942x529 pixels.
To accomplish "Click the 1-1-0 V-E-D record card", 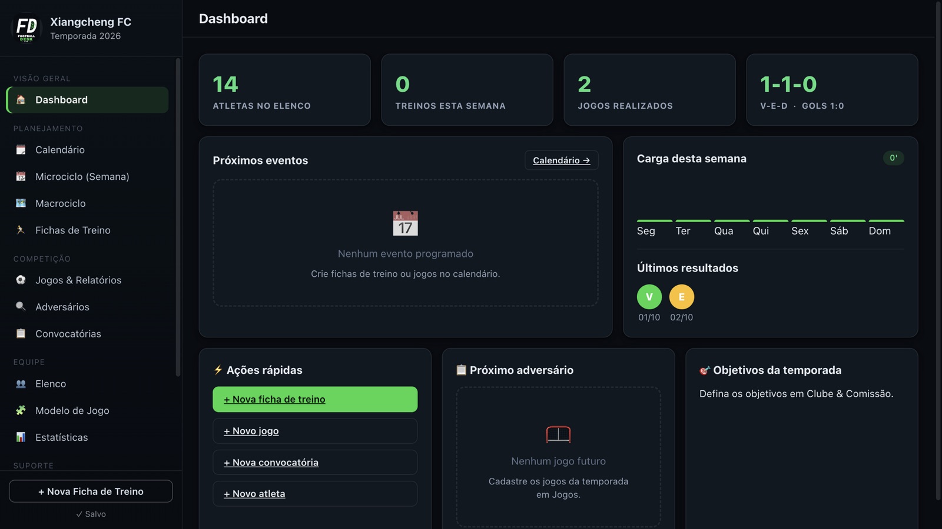I will click(832, 90).
